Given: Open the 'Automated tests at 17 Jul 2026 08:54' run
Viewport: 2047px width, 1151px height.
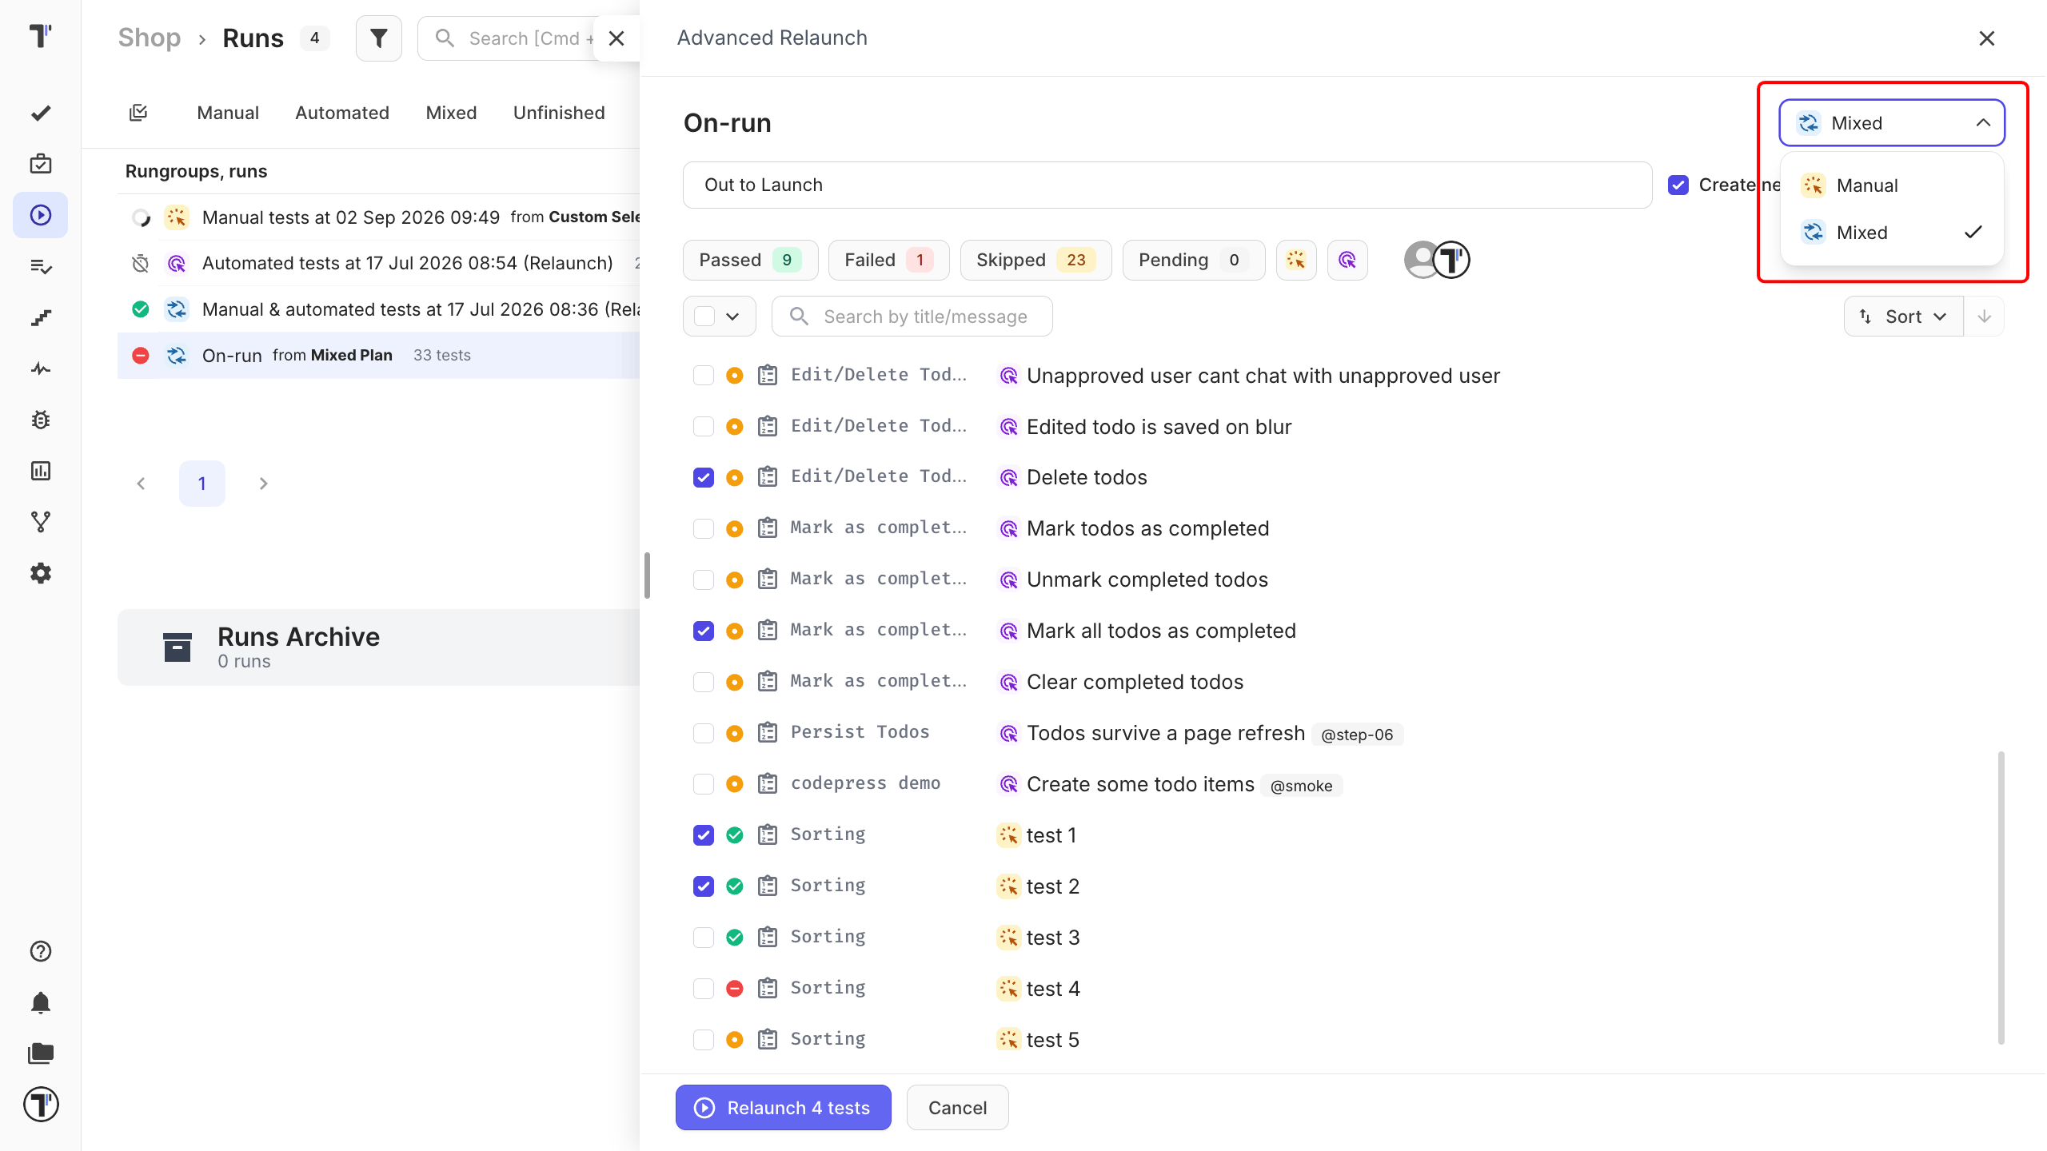Looking at the screenshot, I should [x=379, y=263].
